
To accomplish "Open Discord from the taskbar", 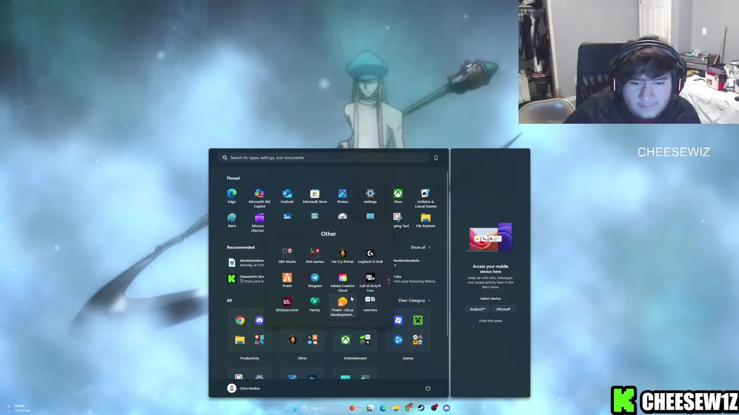I will click(x=446, y=408).
